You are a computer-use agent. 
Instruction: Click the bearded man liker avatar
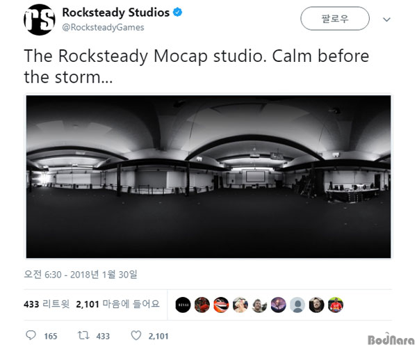pyautogui.click(x=316, y=305)
